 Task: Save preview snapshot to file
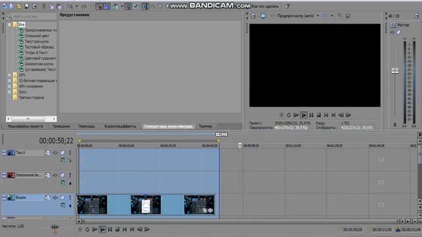coord(347,16)
